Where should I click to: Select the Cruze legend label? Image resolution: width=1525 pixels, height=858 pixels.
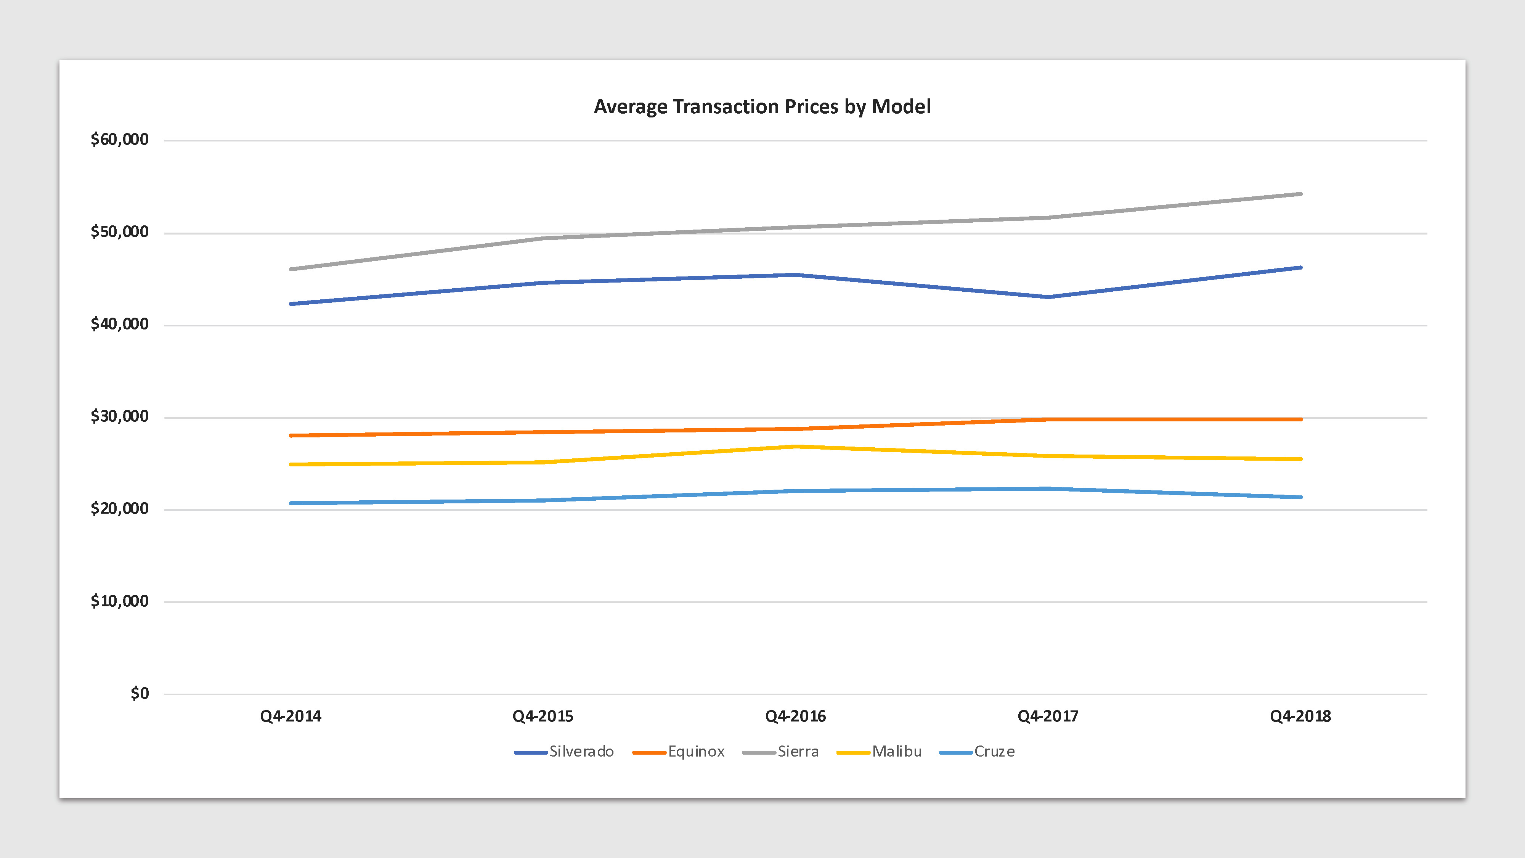(995, 751)
